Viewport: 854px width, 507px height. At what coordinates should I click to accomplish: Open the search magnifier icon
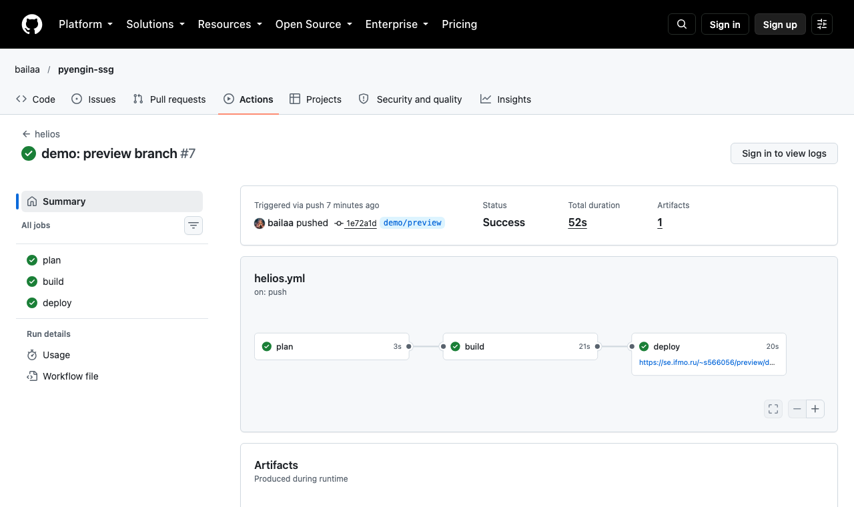[682, 24]
